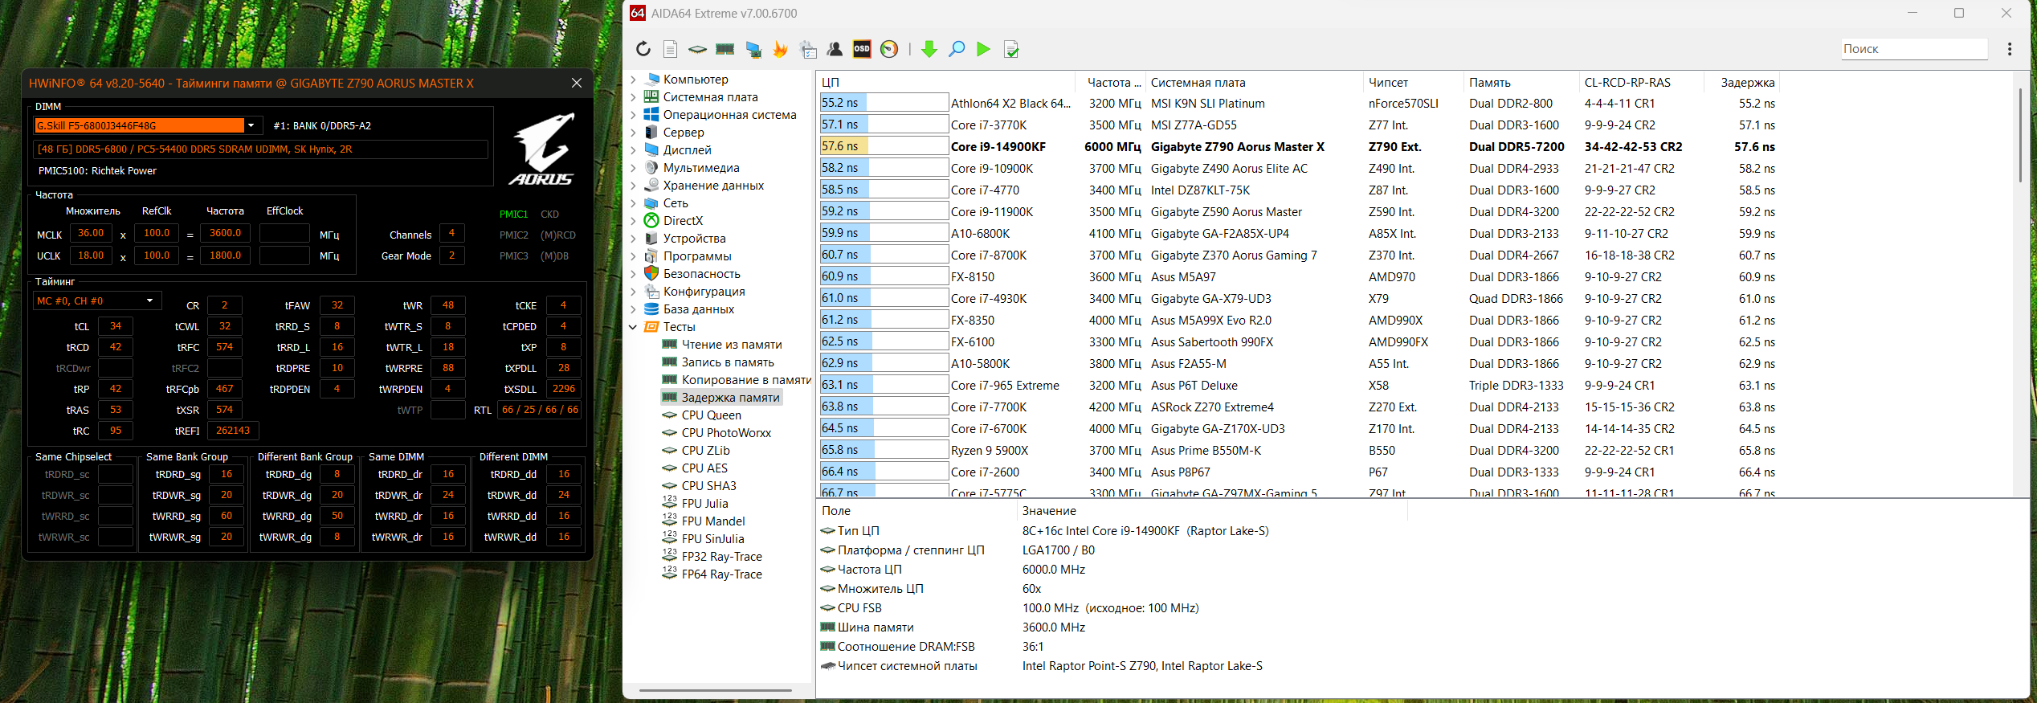This screenshot has height=703, width=2037.
Task: Click the Поиск search field
Action: point(1915,49)
